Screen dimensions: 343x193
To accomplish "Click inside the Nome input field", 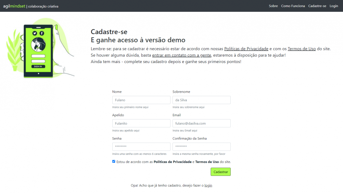I will pos(141,100).
